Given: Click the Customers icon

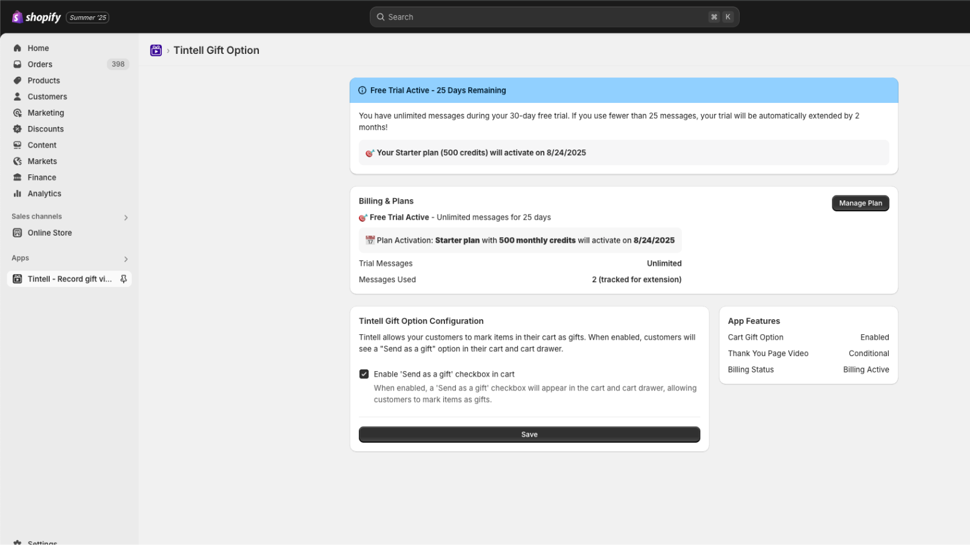Looking at the screenshot, I should (17, 96).
